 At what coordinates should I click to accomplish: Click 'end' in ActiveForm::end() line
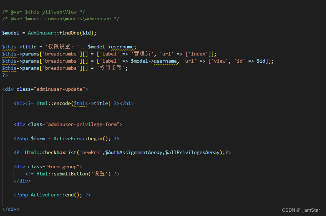[x=69, y=195]
